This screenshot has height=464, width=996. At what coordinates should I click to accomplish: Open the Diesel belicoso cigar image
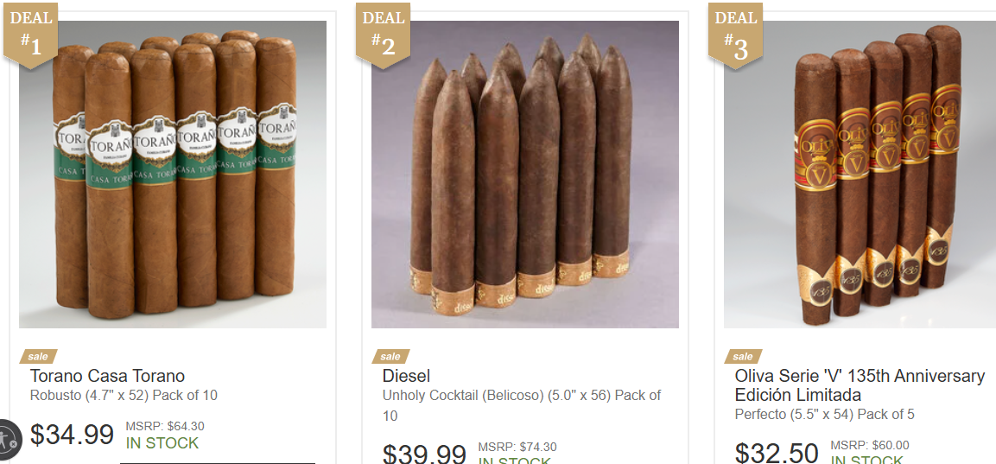click(x=525, y=175)
